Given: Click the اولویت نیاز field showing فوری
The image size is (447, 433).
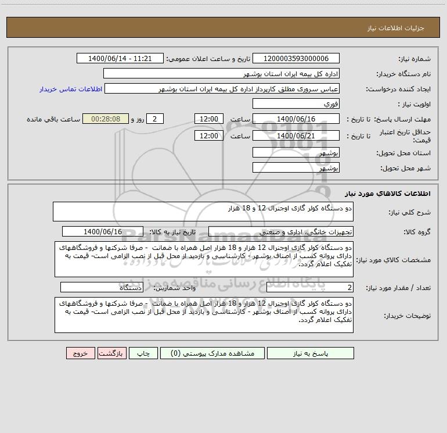Looking at the screenshot, I should (x=296, y=103).
